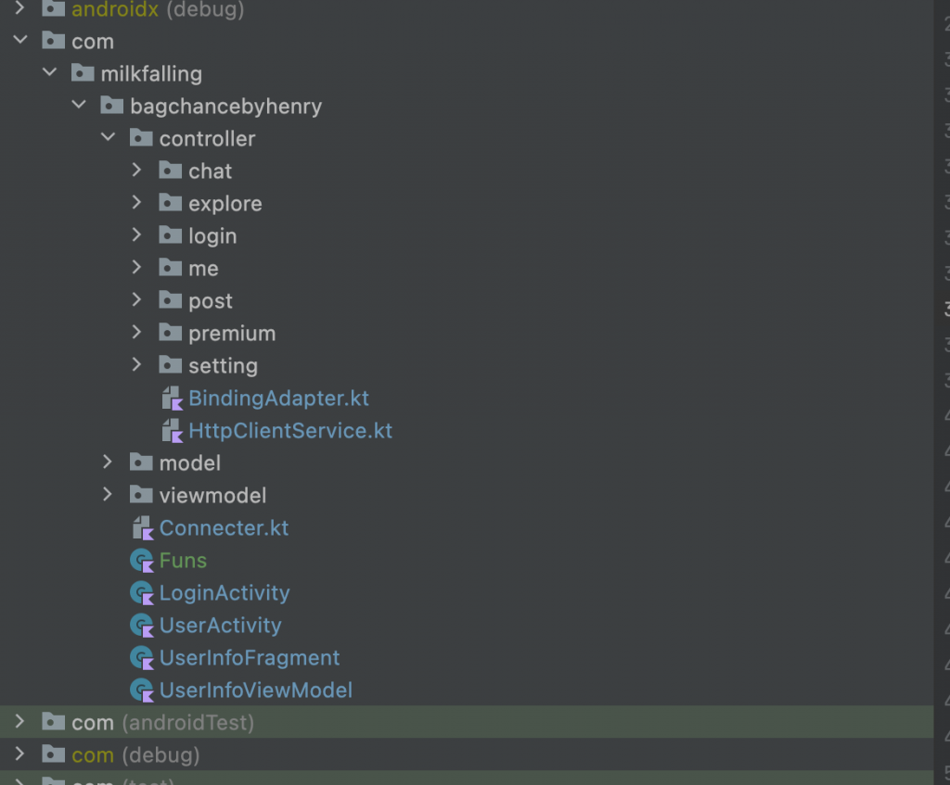
Task: Click the package folder icon beside chat
Action: (170, 171)
